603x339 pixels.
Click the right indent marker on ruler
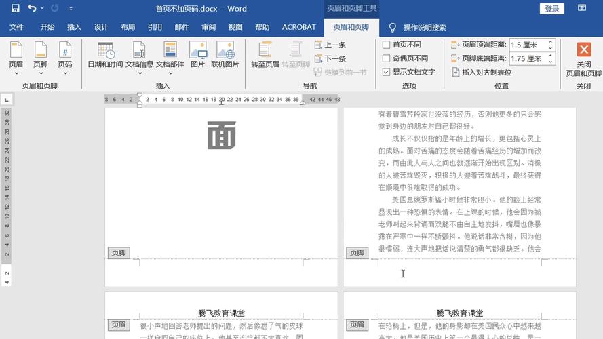303,102
